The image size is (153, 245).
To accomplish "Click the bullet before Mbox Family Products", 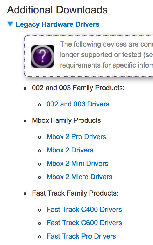I will pyautogui.click(x=25, y=121).
